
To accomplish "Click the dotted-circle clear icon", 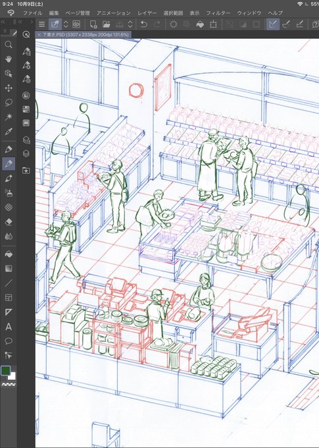I will [174, 24].
